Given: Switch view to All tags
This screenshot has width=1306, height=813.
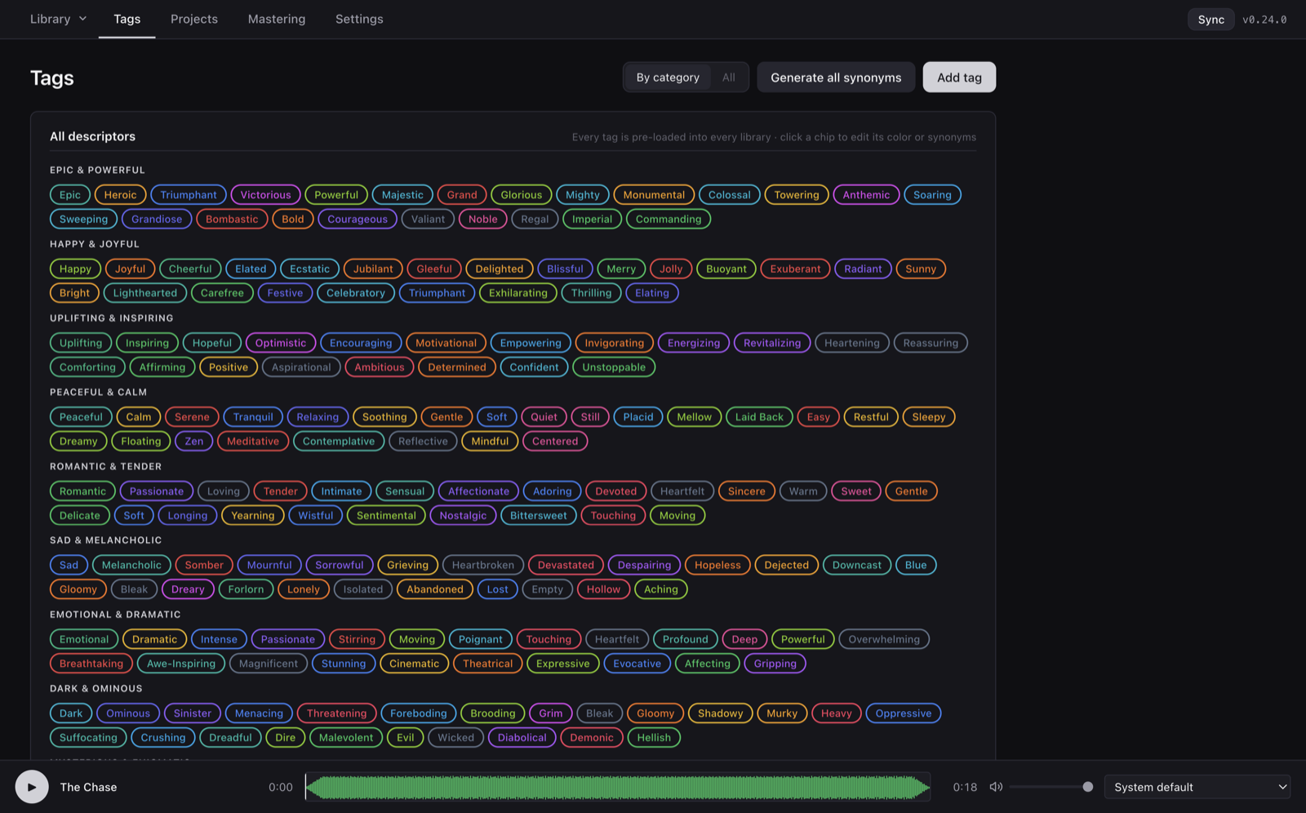Looking at the screenshot, I should tap(729, 78).
